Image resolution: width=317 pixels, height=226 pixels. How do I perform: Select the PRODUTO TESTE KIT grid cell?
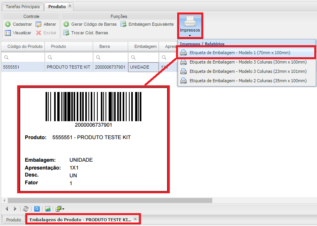69,67
